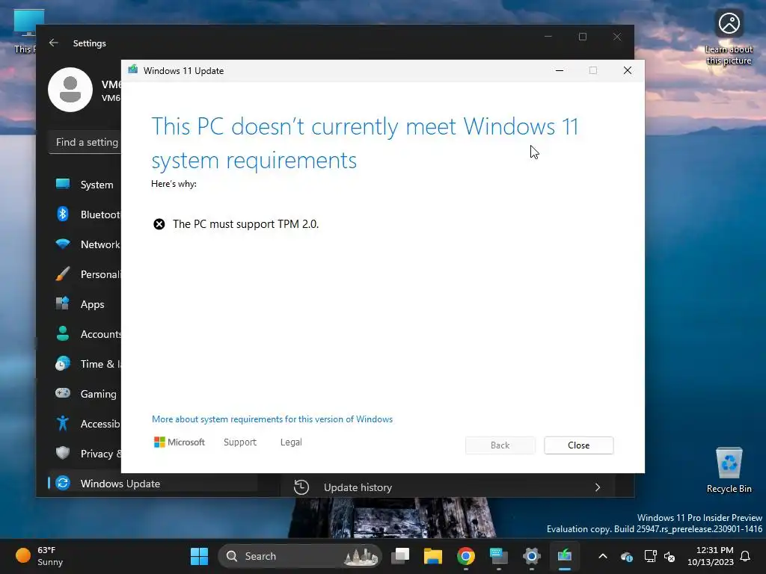Open the Support link
Viewport: 766px width, 574px height.
tap(240, 442)
